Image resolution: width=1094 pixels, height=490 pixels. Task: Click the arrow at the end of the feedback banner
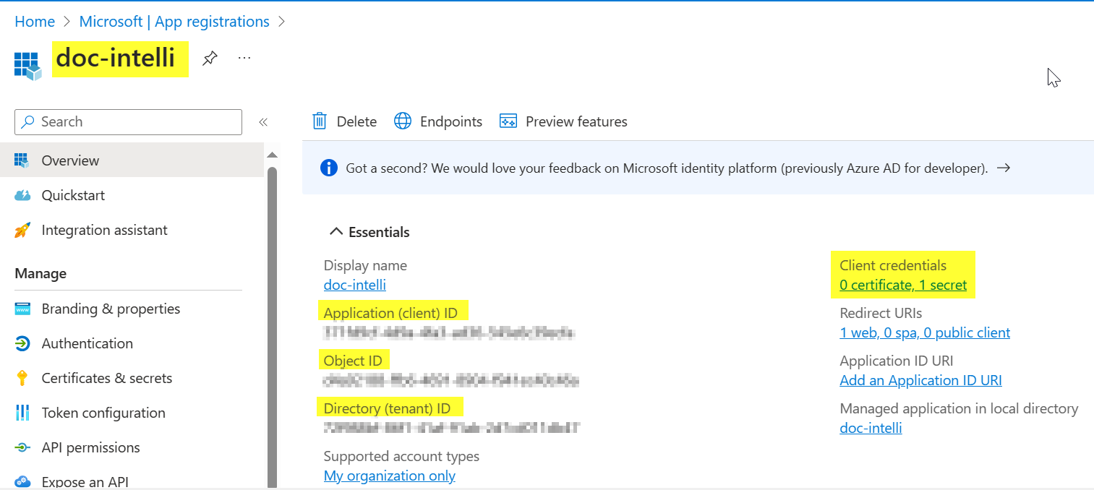click(x=1003, y=168)
